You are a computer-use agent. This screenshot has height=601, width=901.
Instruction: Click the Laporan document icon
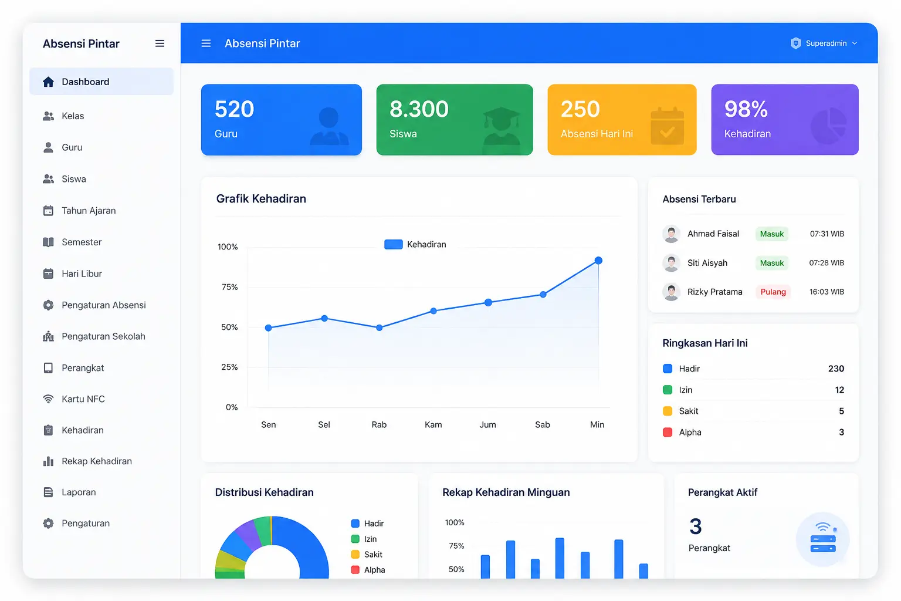pos(48,492)
